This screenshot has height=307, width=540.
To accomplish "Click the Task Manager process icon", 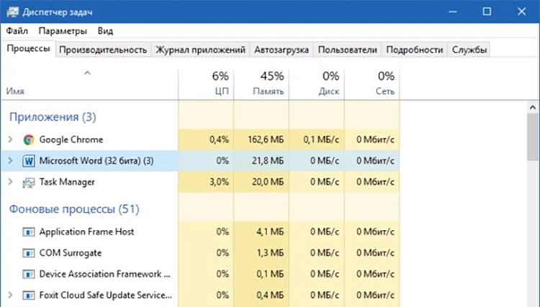I will [29, 182].
